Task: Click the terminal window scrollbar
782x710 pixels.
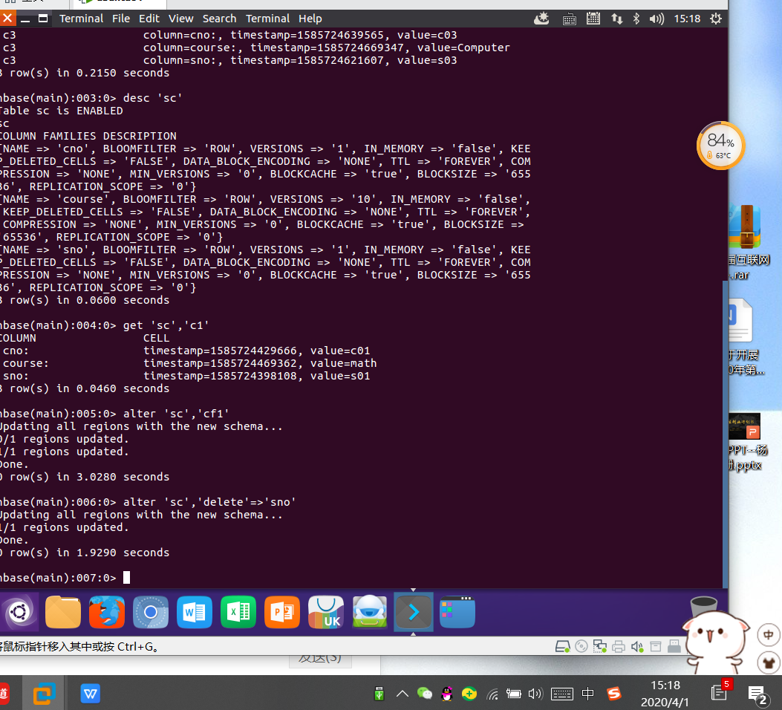Action: pyautogui.click(x=725, y=434)
